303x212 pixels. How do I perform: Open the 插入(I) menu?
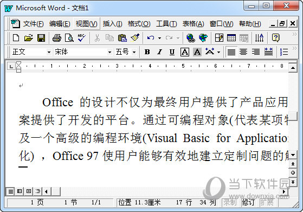[x=112, y=24]
